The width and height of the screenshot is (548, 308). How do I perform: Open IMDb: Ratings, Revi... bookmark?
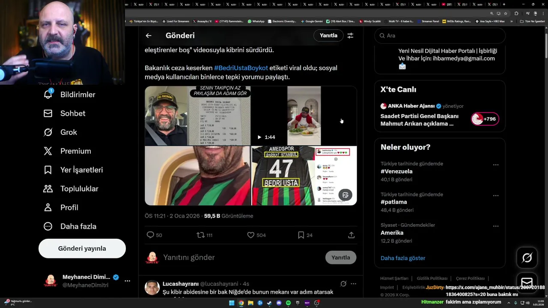[457, 21]
